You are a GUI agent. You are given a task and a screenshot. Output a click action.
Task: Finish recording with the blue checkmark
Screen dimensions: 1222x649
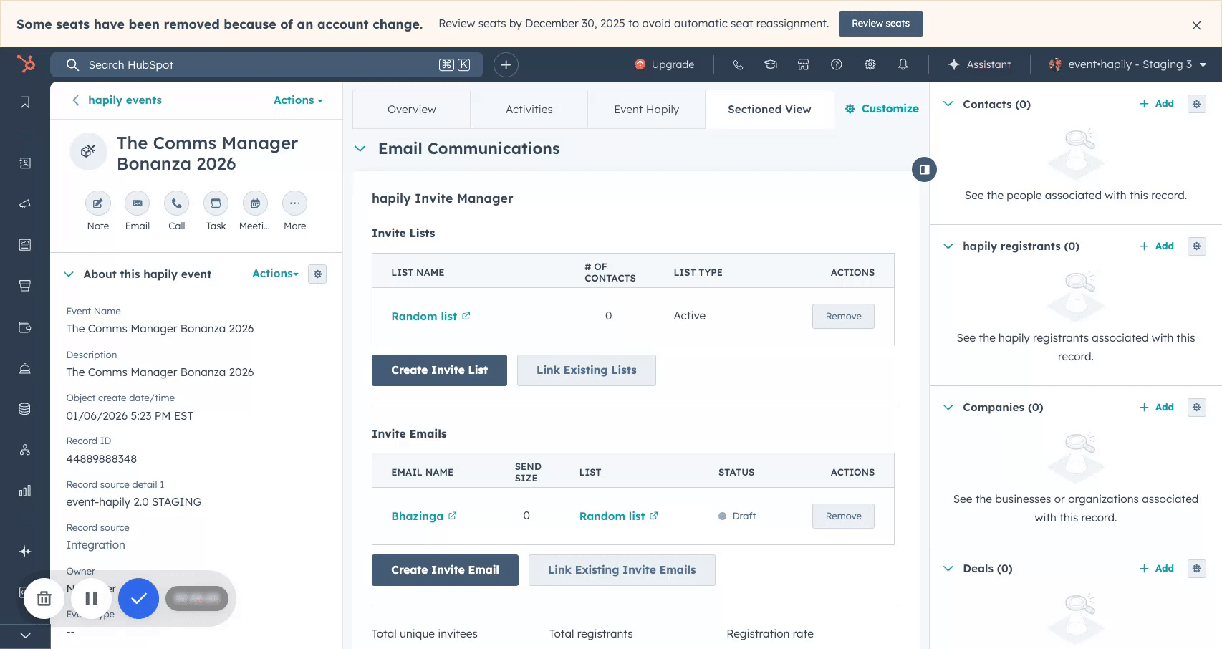coord(138,598)
